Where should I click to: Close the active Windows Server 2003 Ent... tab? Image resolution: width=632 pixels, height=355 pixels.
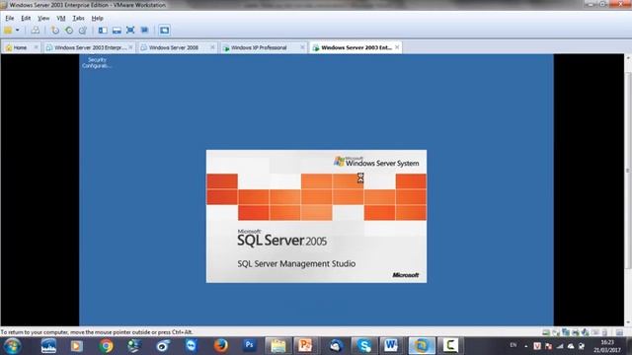[397, 47]
